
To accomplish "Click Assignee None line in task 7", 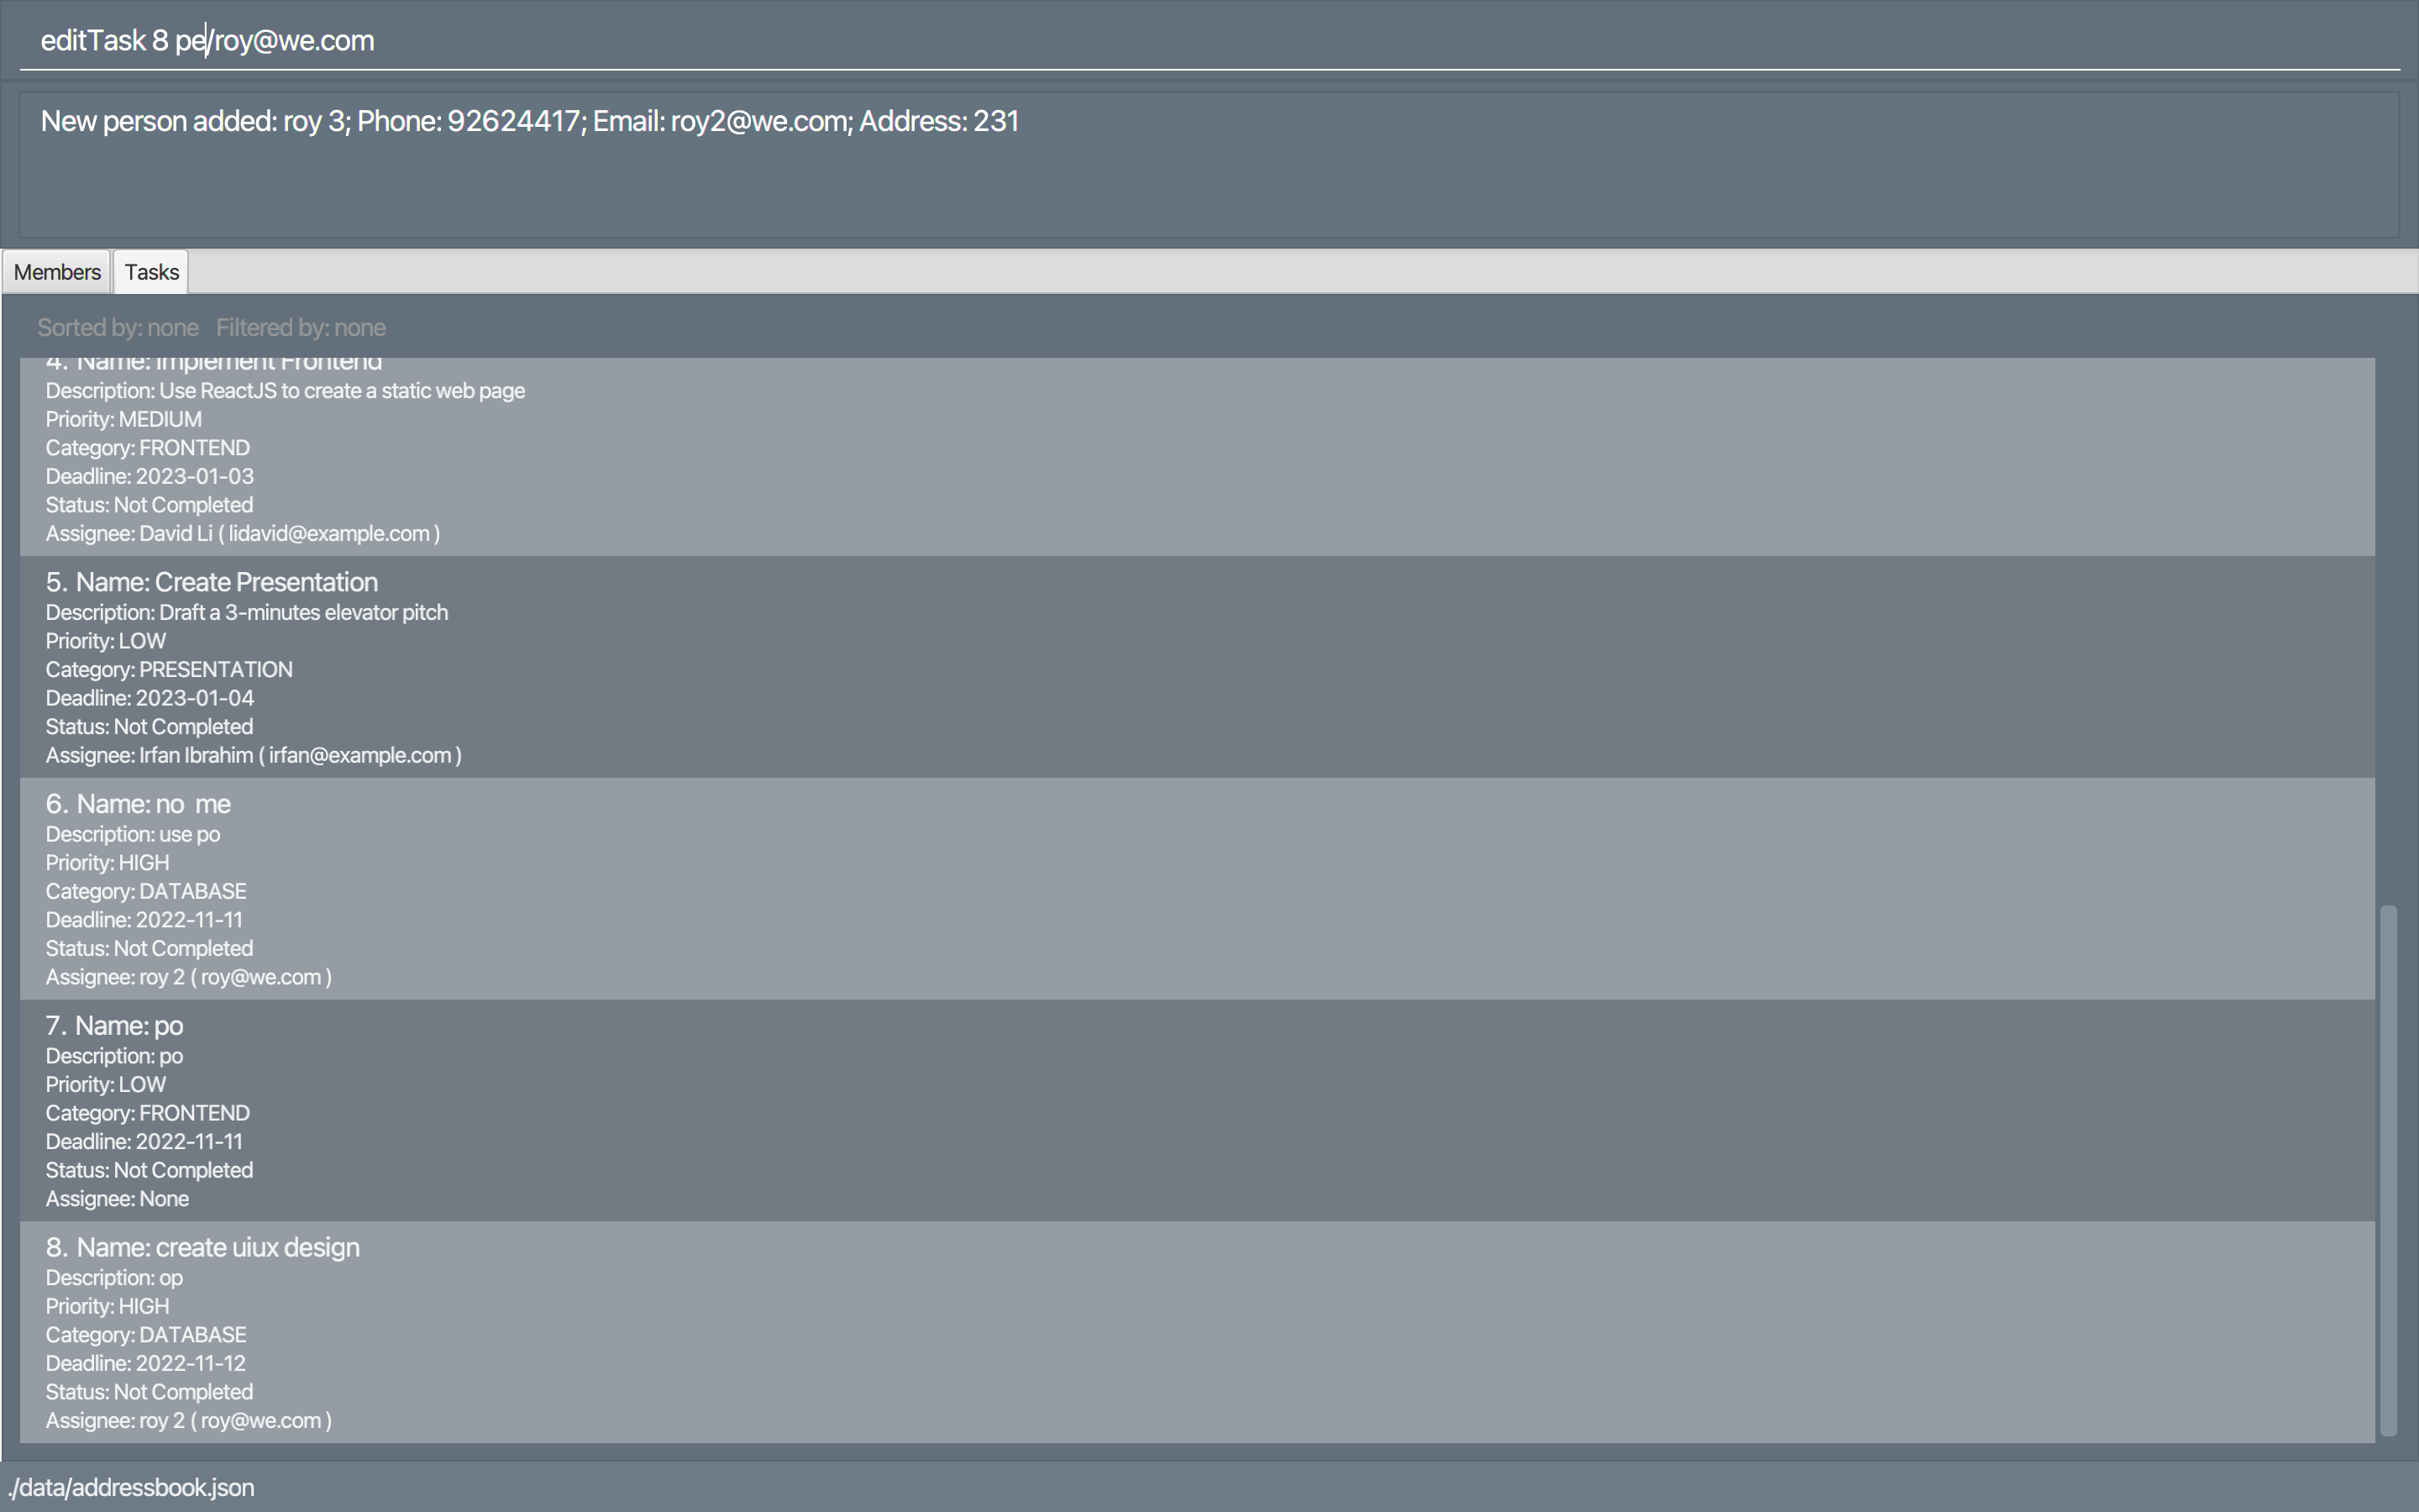I will [116, 1199].
